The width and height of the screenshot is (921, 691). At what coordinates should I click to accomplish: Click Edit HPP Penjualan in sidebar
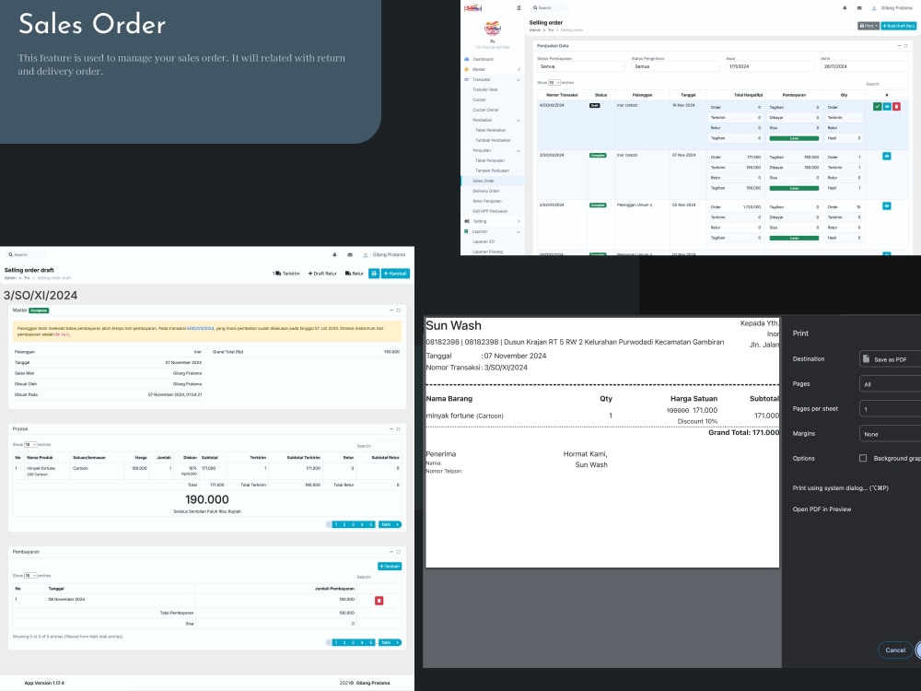point(492,211)
